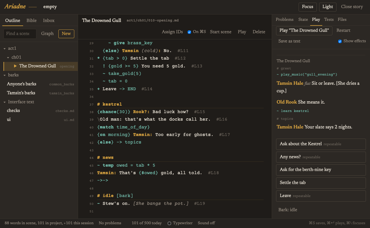Choose Settle the tab option

(x=321, y=183)
